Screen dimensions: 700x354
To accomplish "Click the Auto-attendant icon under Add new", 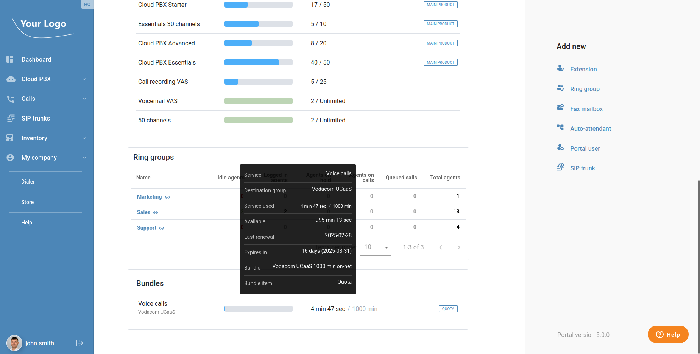I will click(560, 128).
